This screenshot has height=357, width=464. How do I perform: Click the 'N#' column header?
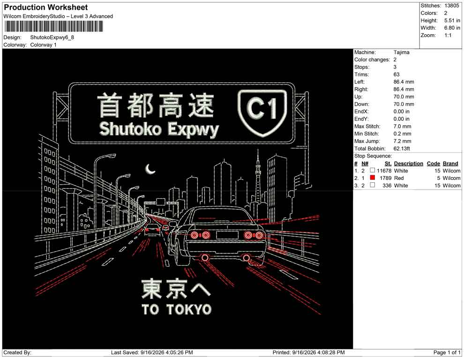click(365, 163)
